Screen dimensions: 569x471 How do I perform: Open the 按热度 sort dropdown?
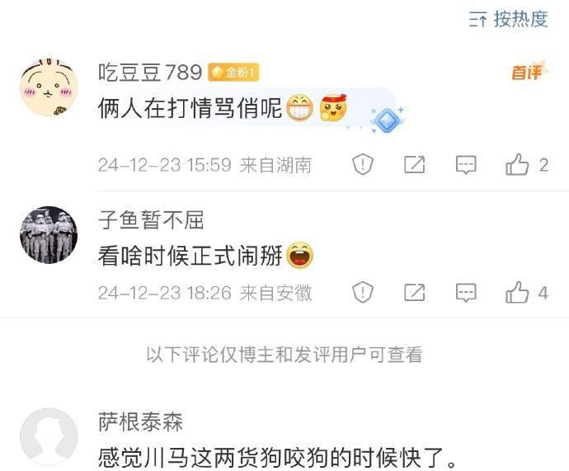[x=508, y=19]
